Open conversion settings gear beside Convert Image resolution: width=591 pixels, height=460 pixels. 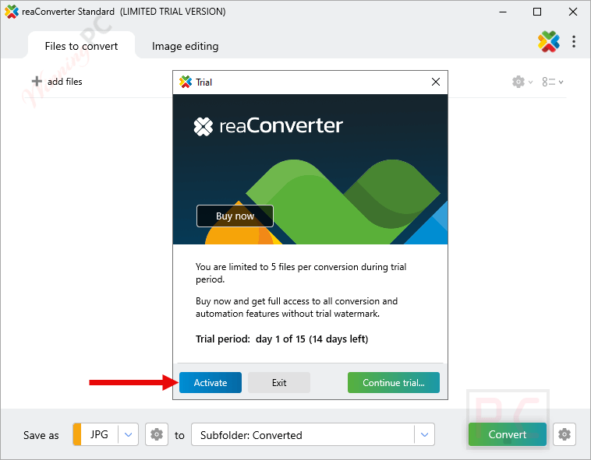(564, 434)
